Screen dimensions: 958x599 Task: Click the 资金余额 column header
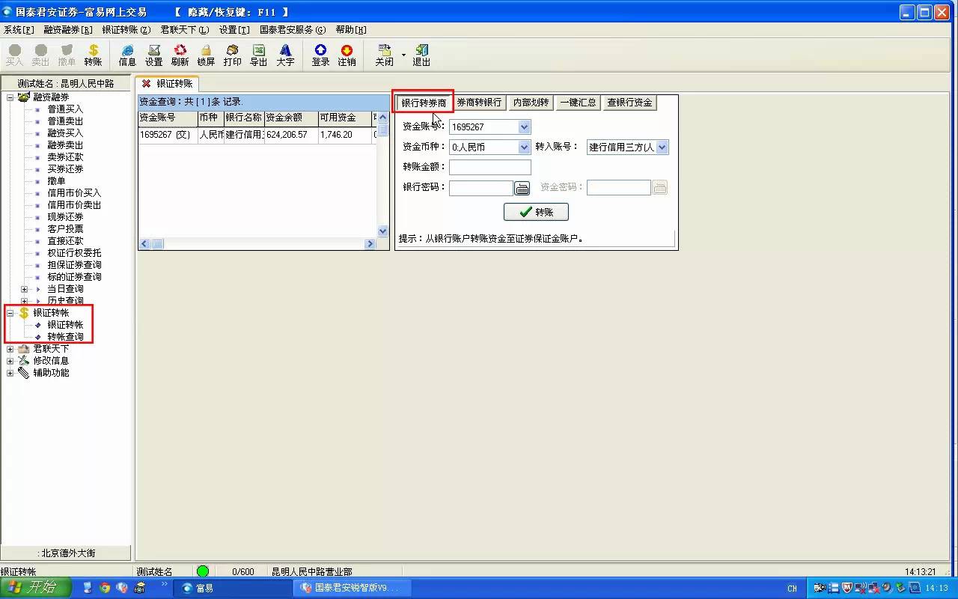(x=291, y=118)
